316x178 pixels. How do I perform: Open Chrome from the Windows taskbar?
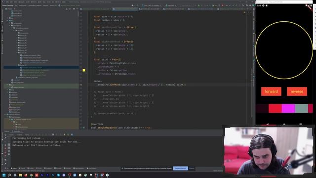click(x=31, y=175)
